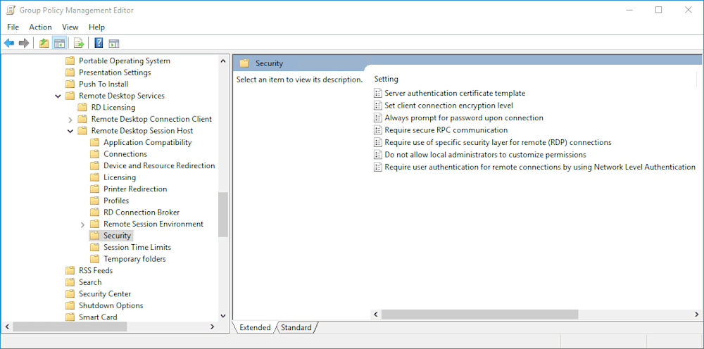
Task: Click the folder icon next to RSS Feeds
Action: point(70,270)
